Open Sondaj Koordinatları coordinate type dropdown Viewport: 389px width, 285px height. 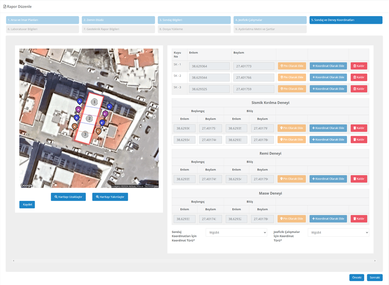click(x=236, y=232)
